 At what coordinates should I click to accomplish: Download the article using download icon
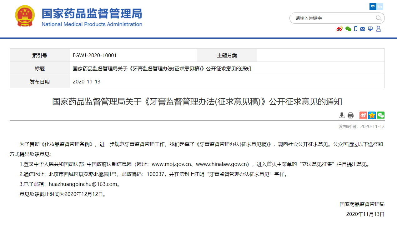[342, 115]
